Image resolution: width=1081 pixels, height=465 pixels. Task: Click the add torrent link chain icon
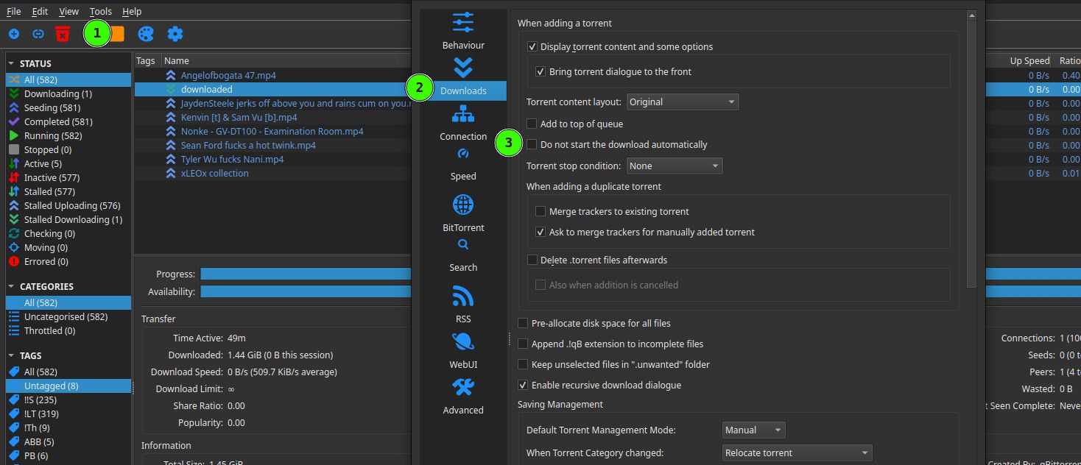tap(38, 34)
